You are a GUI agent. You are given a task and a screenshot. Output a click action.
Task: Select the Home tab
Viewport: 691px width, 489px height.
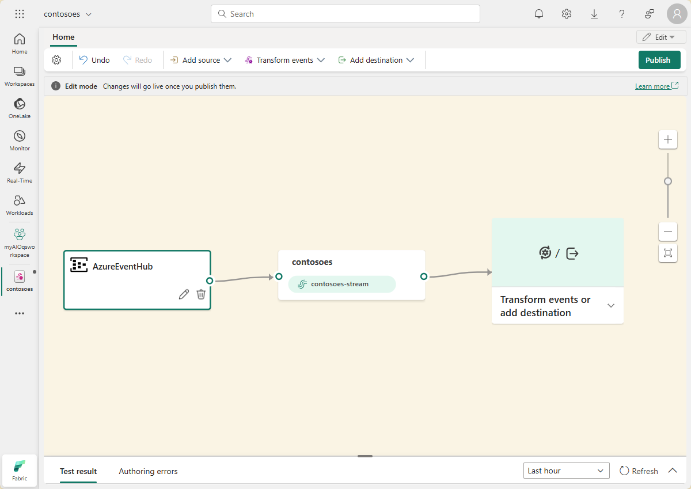tap(63, 37)
